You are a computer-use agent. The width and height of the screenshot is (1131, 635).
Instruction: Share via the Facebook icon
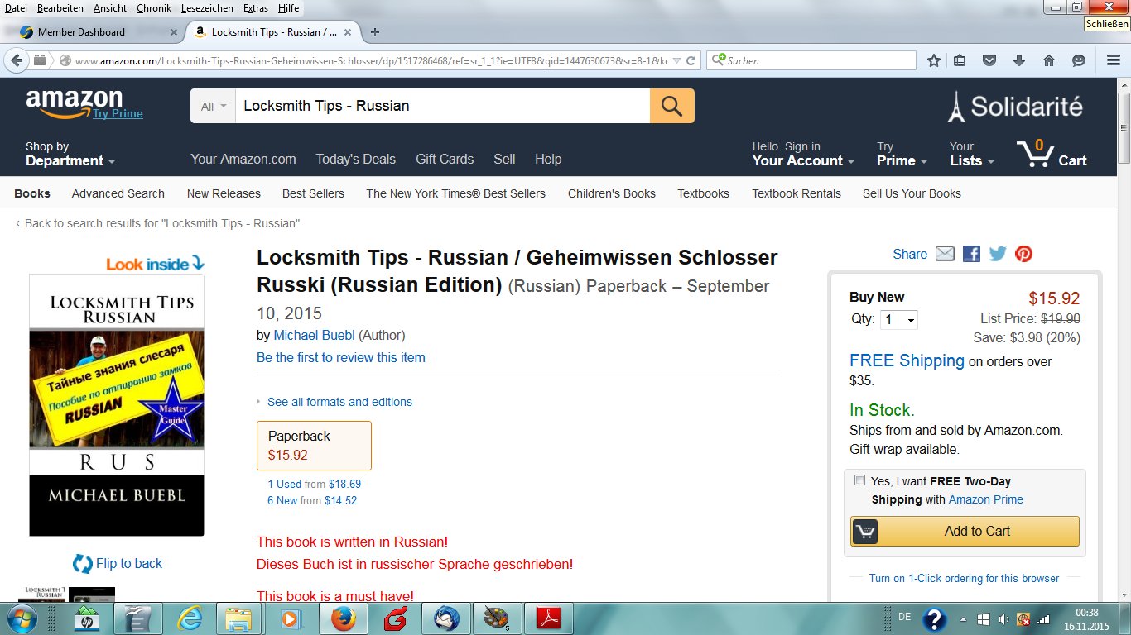[971, 254]
